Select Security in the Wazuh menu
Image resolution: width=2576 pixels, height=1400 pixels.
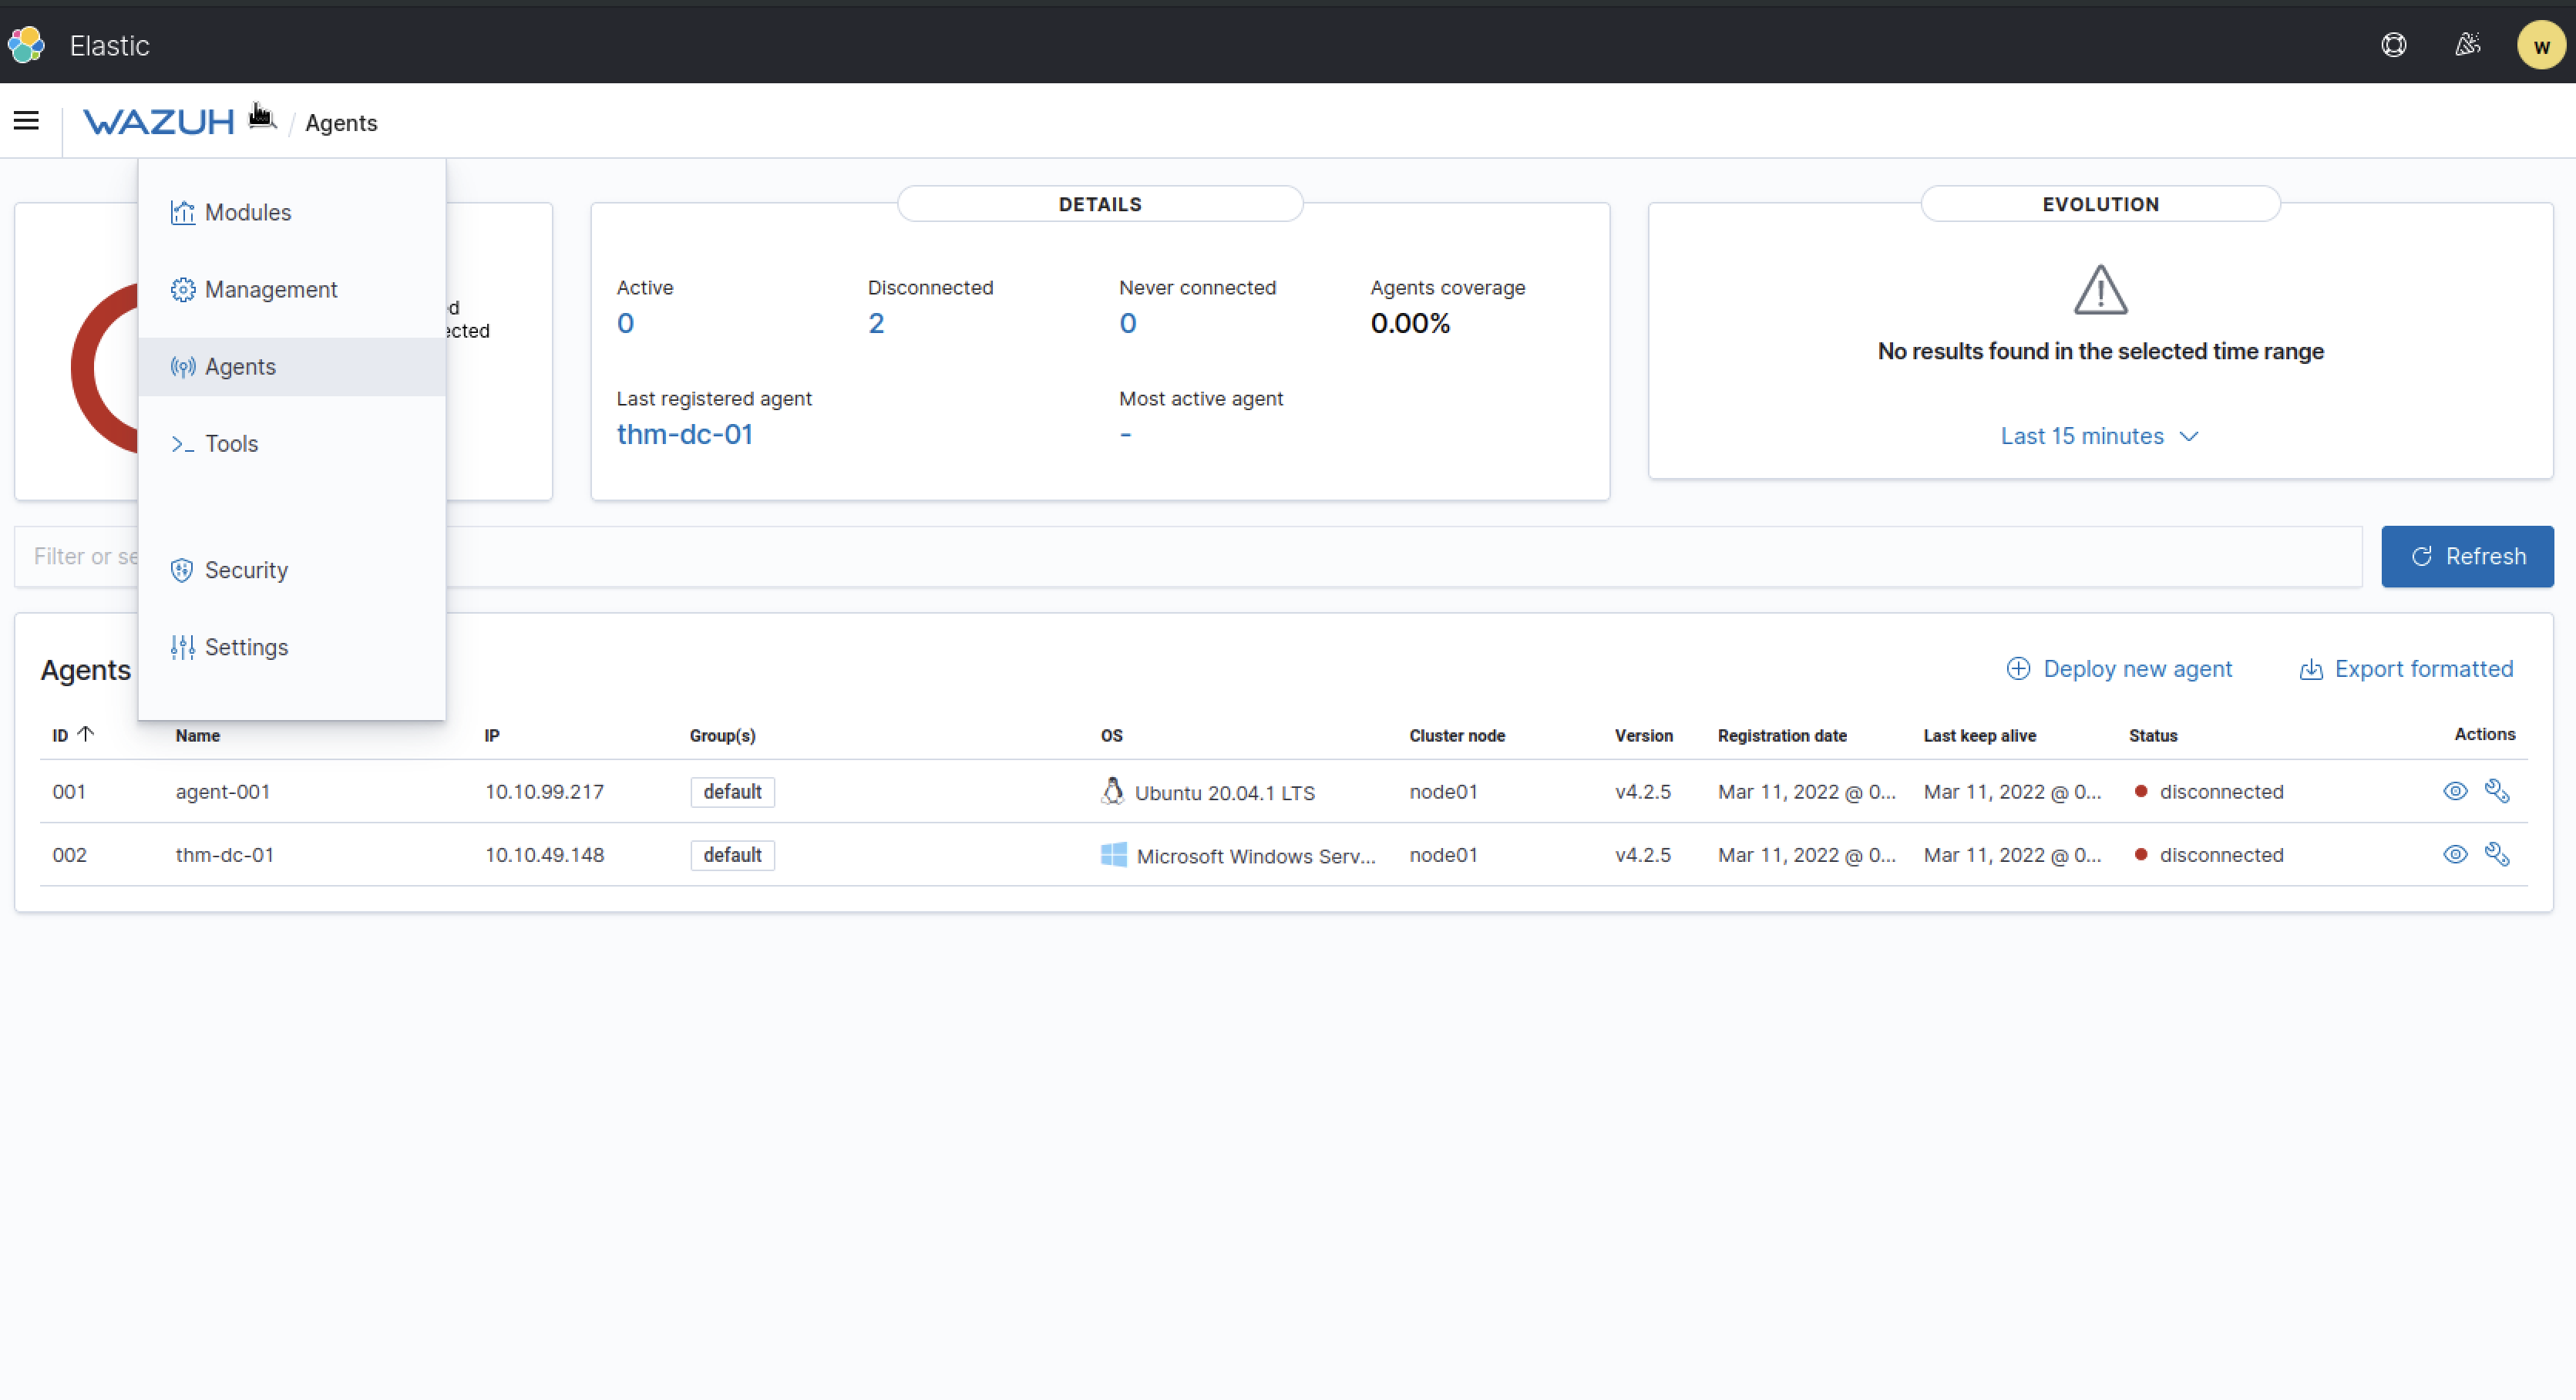pos(291,570)
